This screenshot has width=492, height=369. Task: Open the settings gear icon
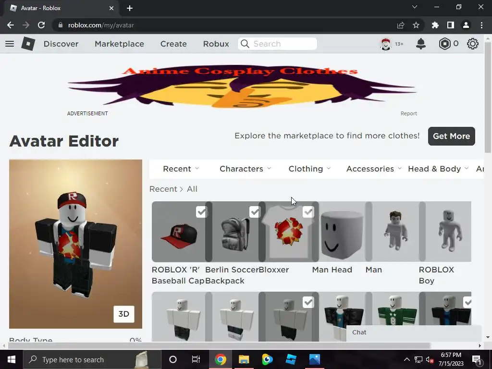tap(473, 44)
